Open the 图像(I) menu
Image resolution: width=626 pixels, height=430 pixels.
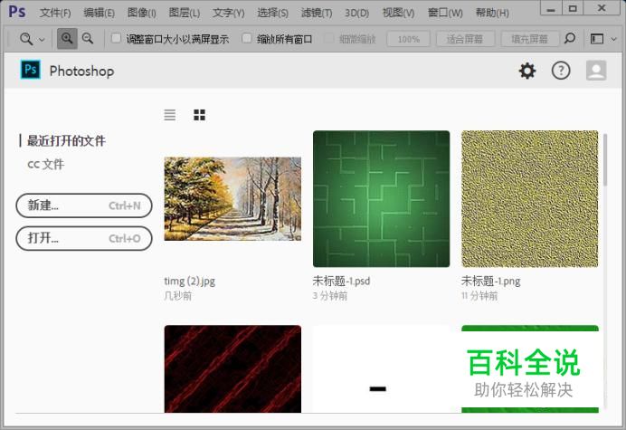(142, 13)
